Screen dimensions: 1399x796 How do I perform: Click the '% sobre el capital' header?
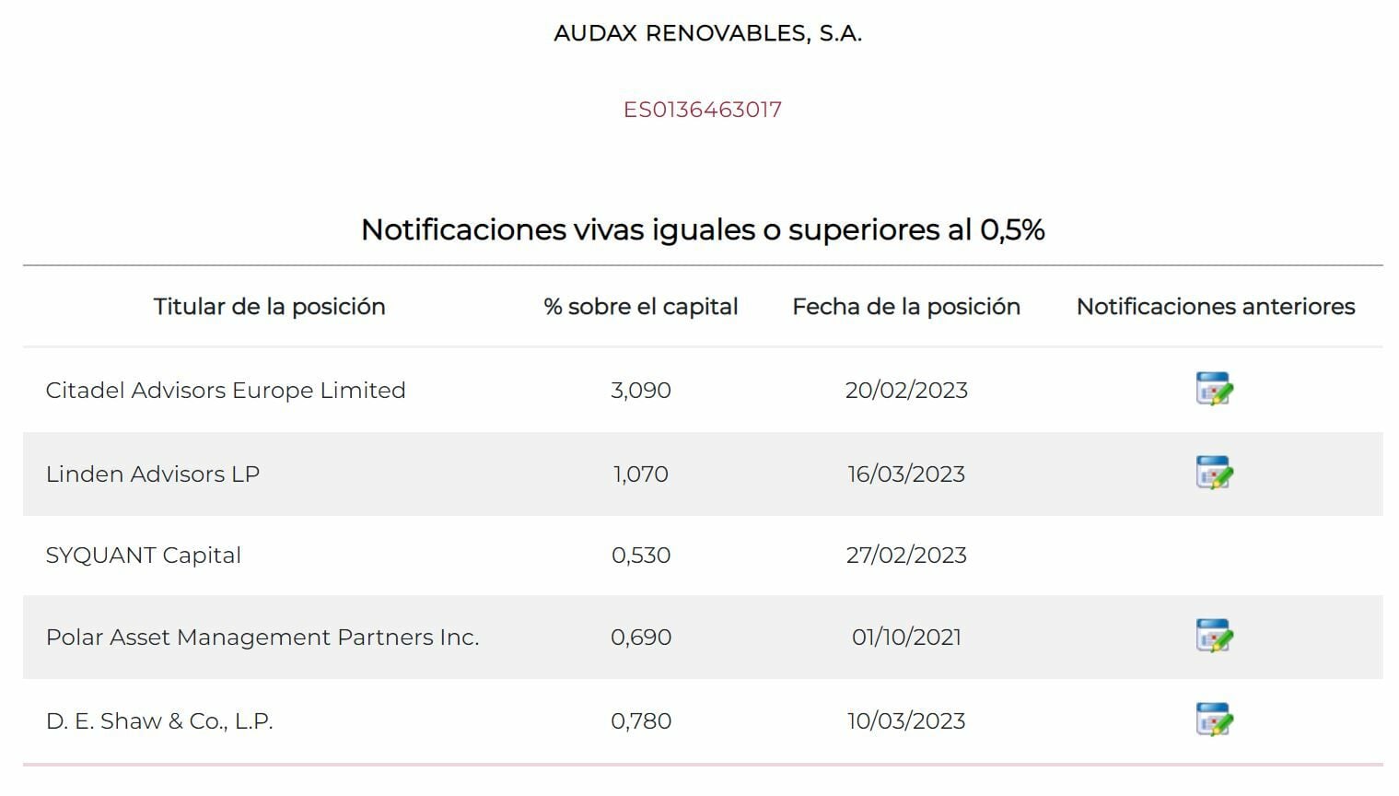pos(641,307)
